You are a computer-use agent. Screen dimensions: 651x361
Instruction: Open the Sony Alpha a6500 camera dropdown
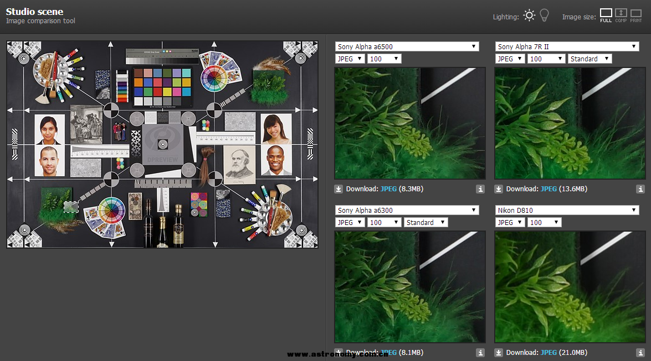pyautogui.click(x=407, y=46)
